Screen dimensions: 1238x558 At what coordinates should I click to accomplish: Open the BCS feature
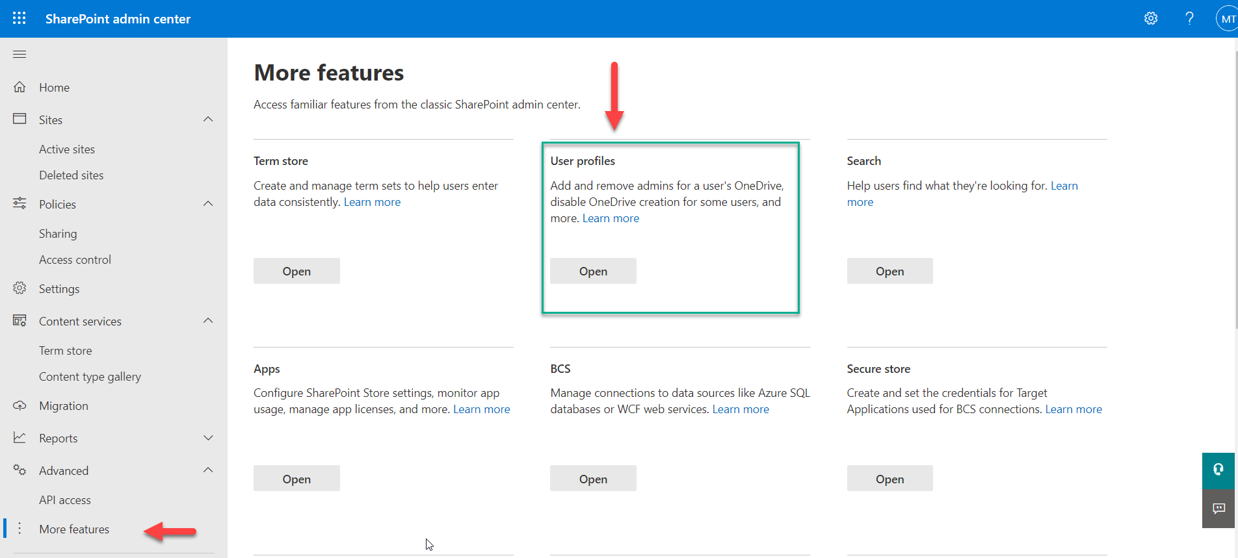[x=593, y=478]
